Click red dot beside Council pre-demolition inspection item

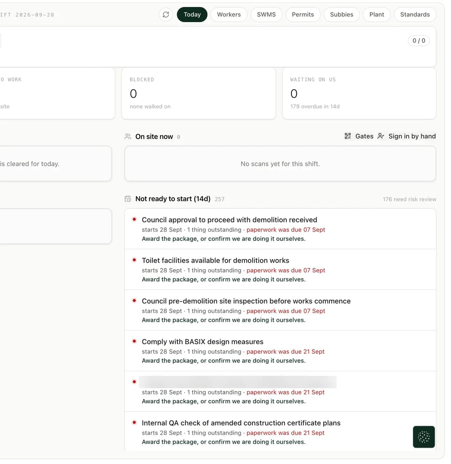(134, 301)
